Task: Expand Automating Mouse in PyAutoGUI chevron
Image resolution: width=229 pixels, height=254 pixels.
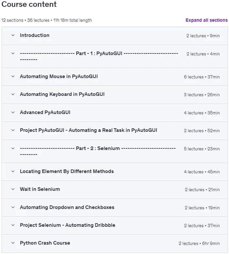Action: 13,76
